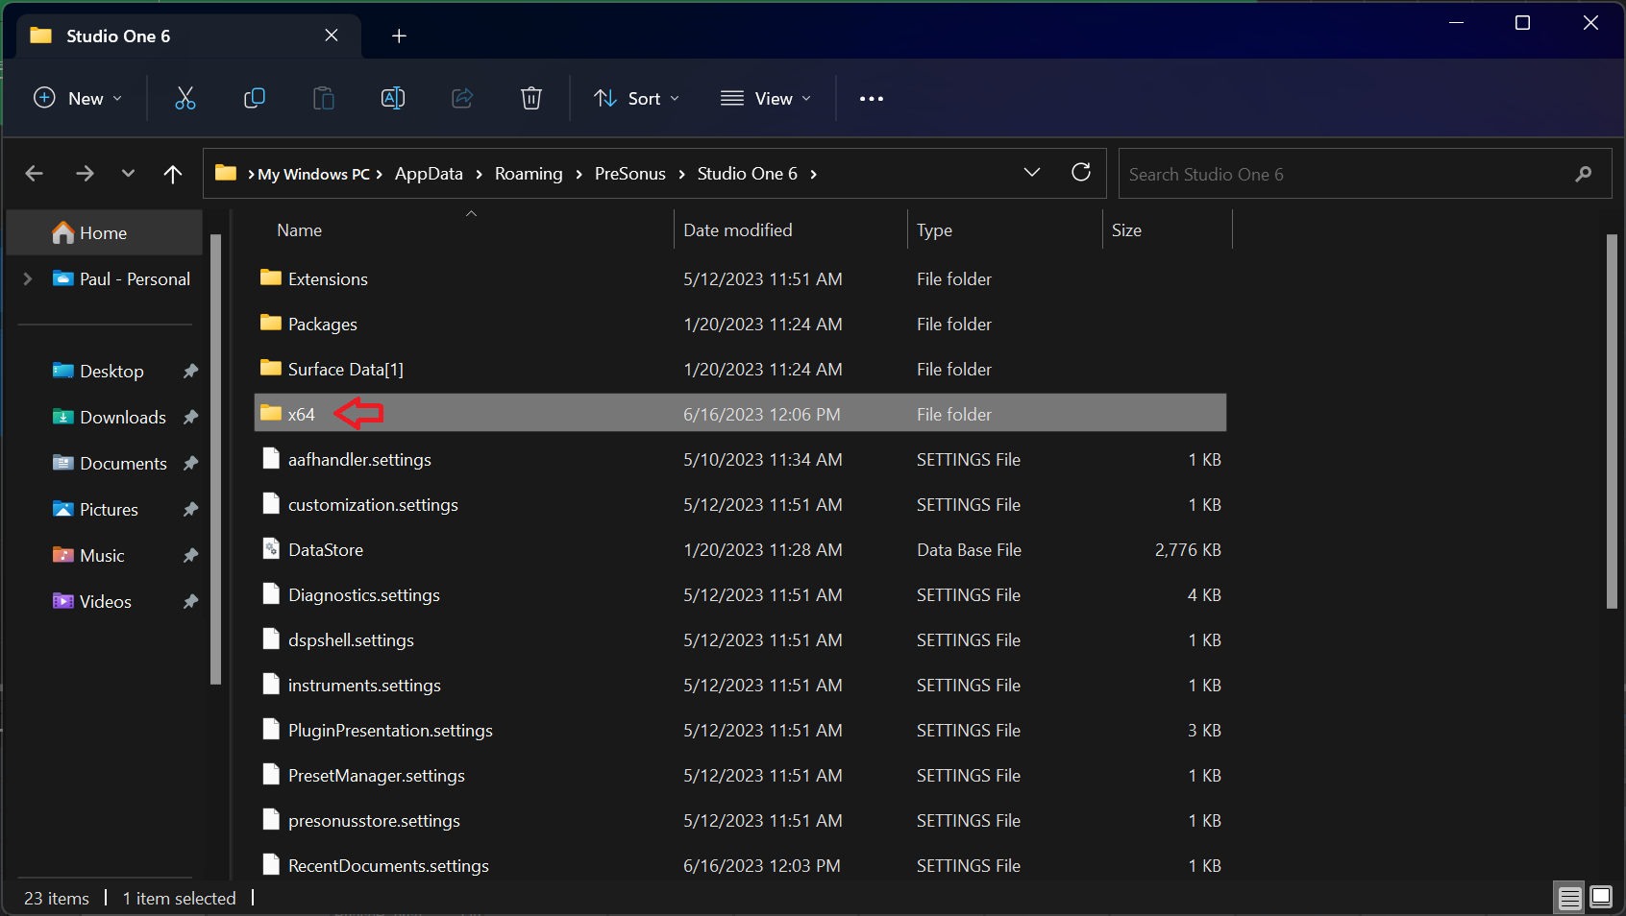The image size is (1626, 916).
Task: Click the Share icon in toolbar
Action: click(462, 98)
